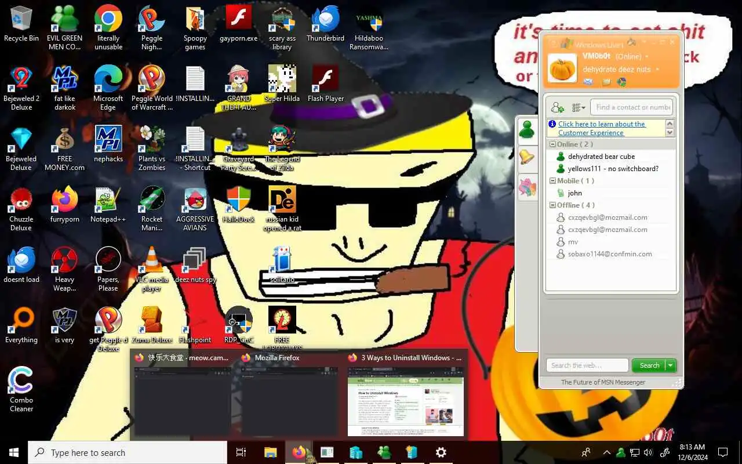Open the Chuzzle Deluxe shortcut
742x464 pixels.
[x=21, y=209]
